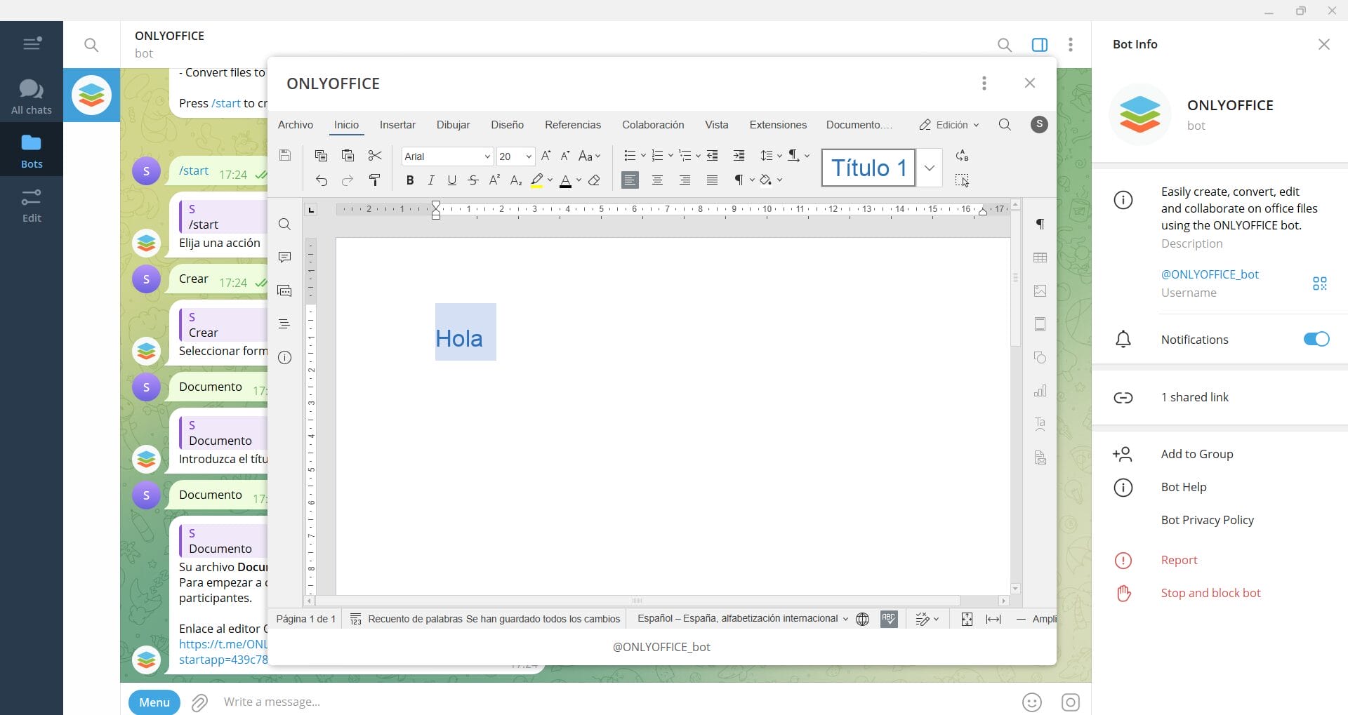1348x715 pixels.
Task: Select the Título 1 style thumbnail
Action: click(868, 168)
